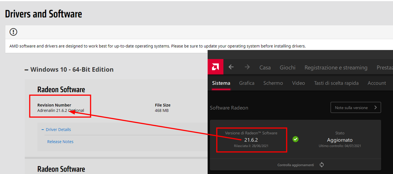This screenshot has height=174, width=393.
Task: Click the first Radeon Software heading on AMD page
Action: (x=61, y=89)
